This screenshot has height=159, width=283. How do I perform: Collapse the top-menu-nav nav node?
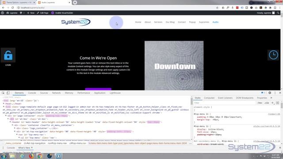(x=17, y=134)
